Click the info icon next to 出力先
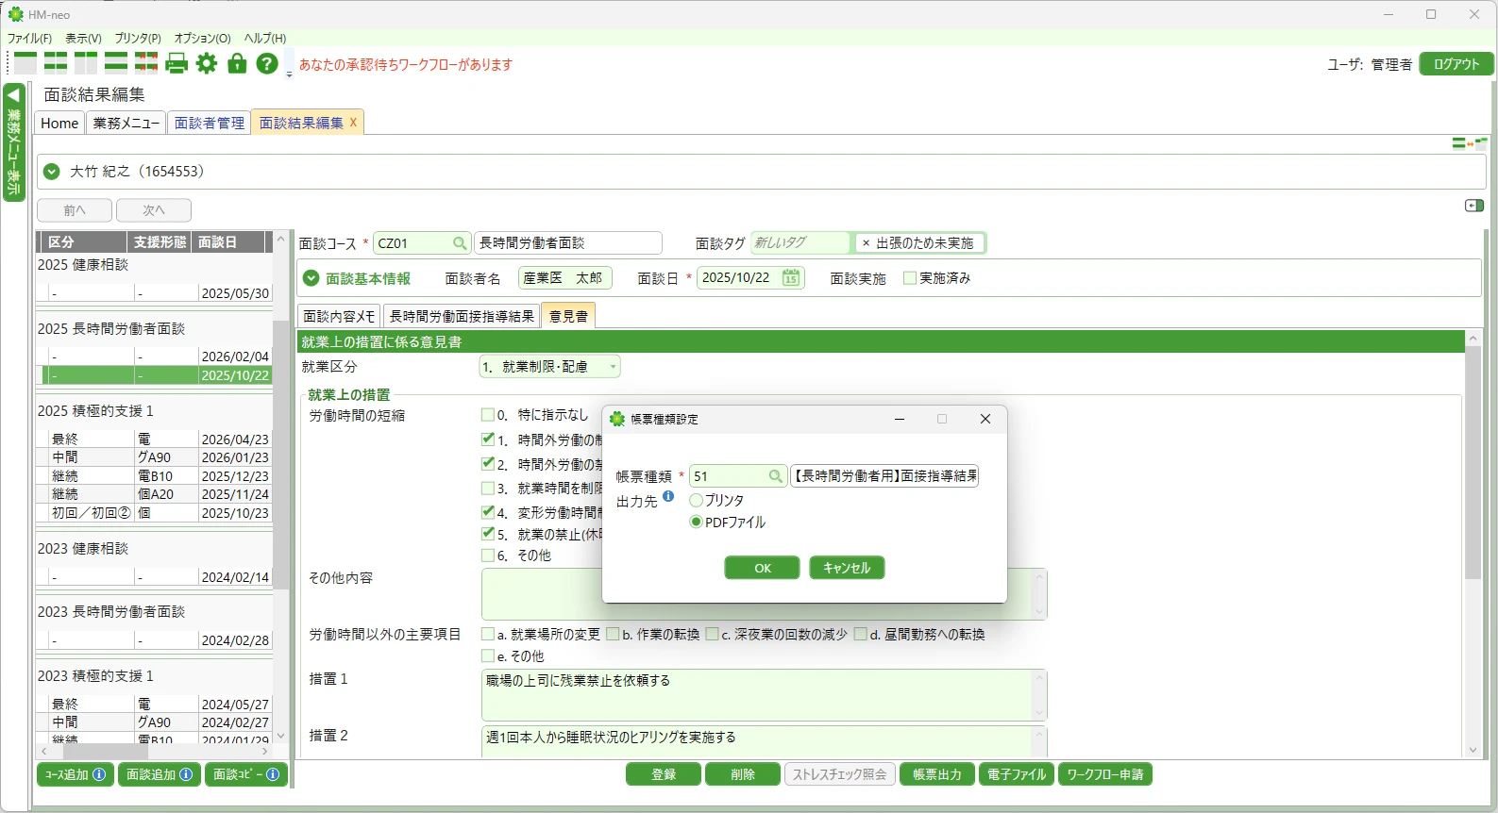The width and height of the screenshot is (1498, 813). [668, 496]
